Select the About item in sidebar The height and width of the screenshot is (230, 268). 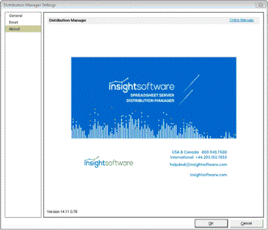pyautogui.click(x=23, y=29)
